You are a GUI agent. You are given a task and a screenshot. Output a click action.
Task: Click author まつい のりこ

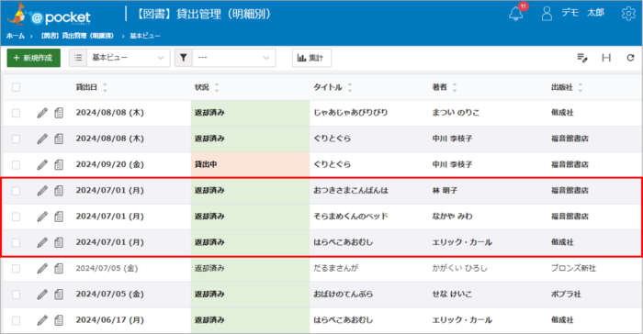point(456,113)
